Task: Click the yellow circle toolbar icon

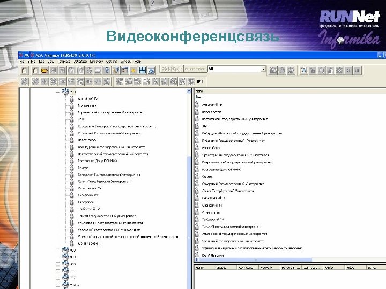Action: coord(133,71)
